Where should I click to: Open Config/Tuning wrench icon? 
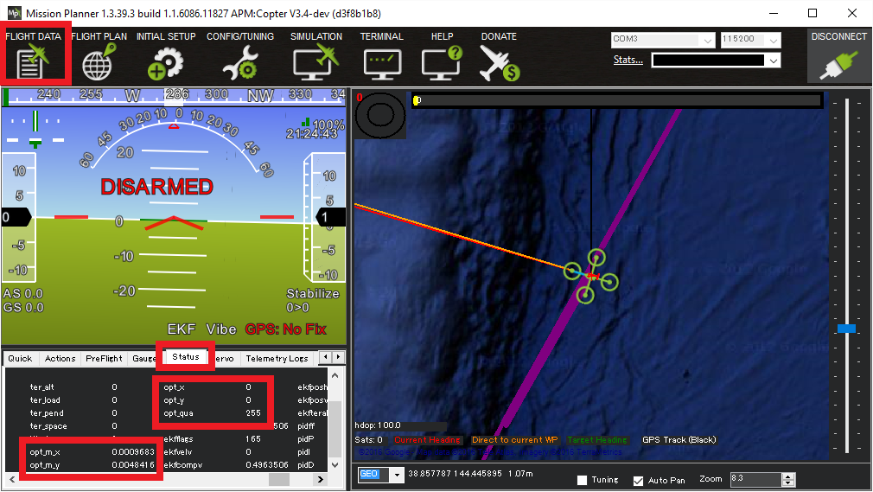tap(239, 63)
